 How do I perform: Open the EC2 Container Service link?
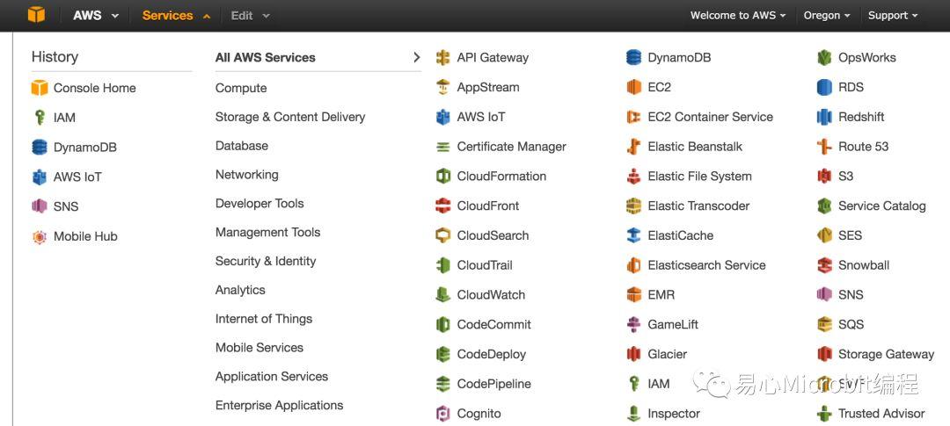[x=710, y=117]
